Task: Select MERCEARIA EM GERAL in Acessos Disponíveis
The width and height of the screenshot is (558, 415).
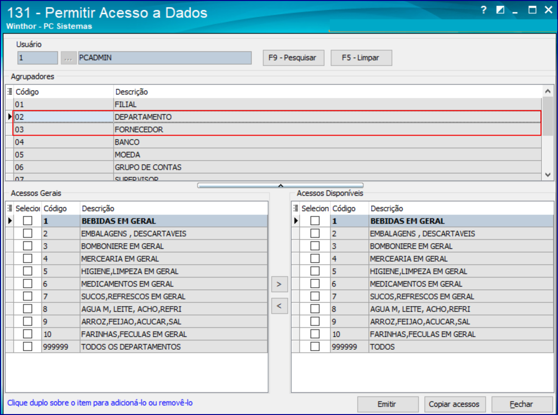Action: [423, 259]
